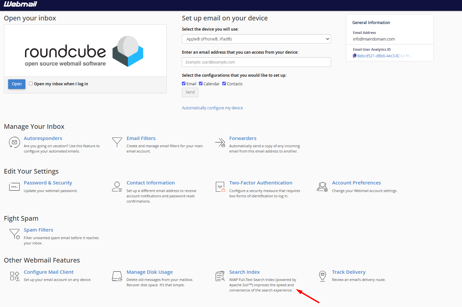The height and width of the screenshot is (307, 462).
Task: Click the Account Preferences user icon
Action: (322, 187)
